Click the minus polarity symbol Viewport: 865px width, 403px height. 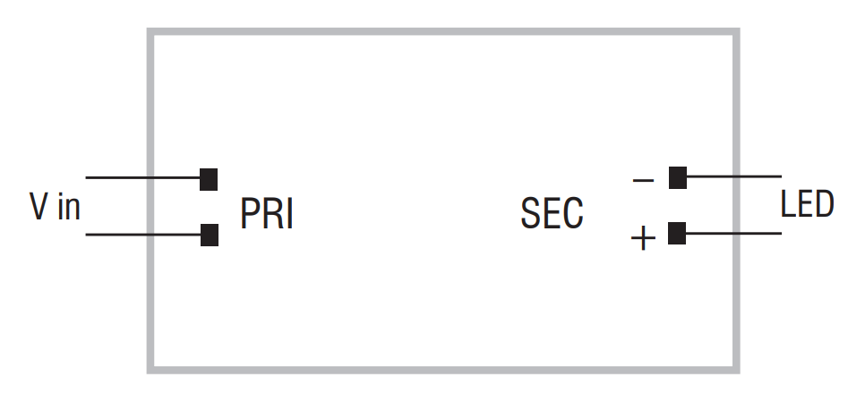(643, 180)
